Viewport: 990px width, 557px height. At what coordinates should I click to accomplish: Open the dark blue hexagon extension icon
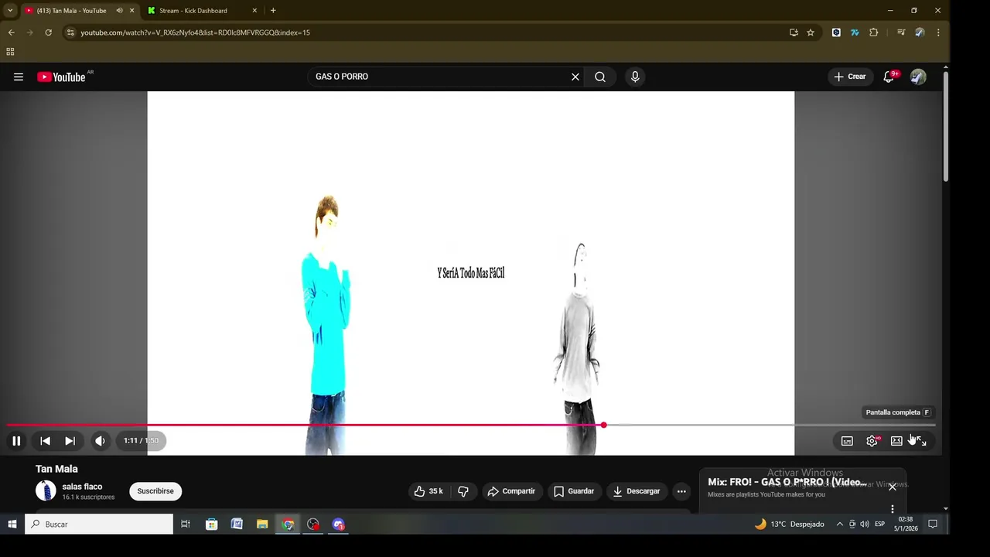pos(836,32)
